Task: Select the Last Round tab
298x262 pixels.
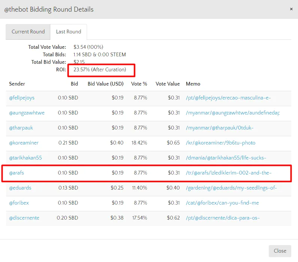Action: [69, 32]
